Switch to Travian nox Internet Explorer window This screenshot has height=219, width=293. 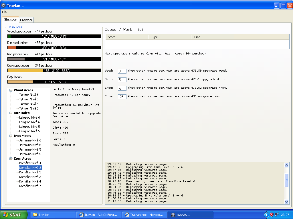click(145, 215)
